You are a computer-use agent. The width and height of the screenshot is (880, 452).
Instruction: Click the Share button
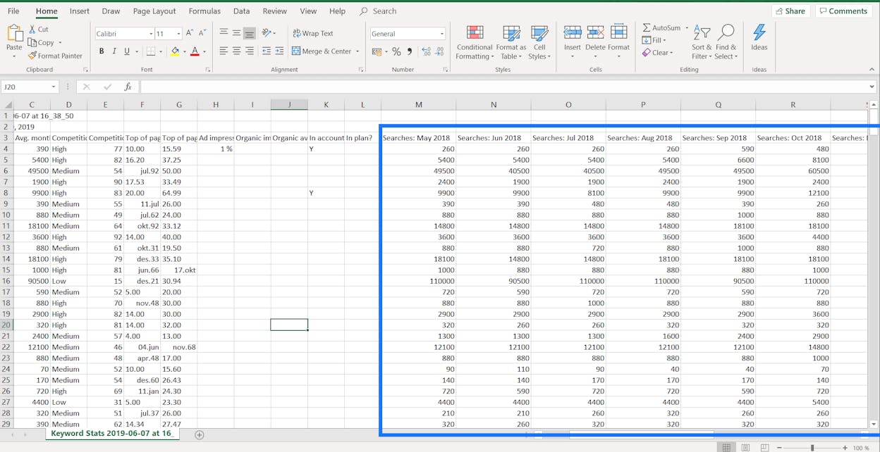click(x=790, y=11)
